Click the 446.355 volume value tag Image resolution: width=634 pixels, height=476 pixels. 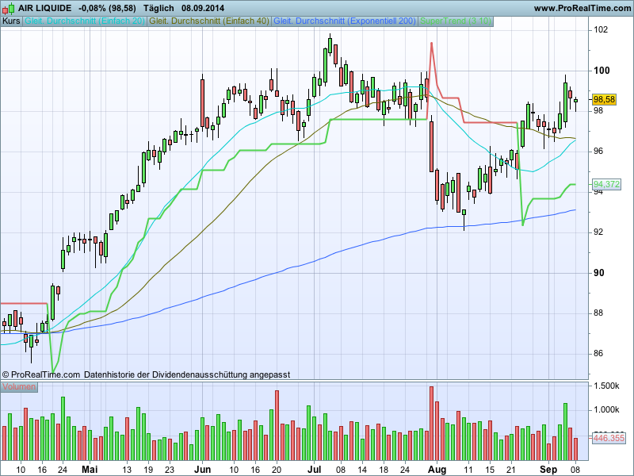coord(609,438)
